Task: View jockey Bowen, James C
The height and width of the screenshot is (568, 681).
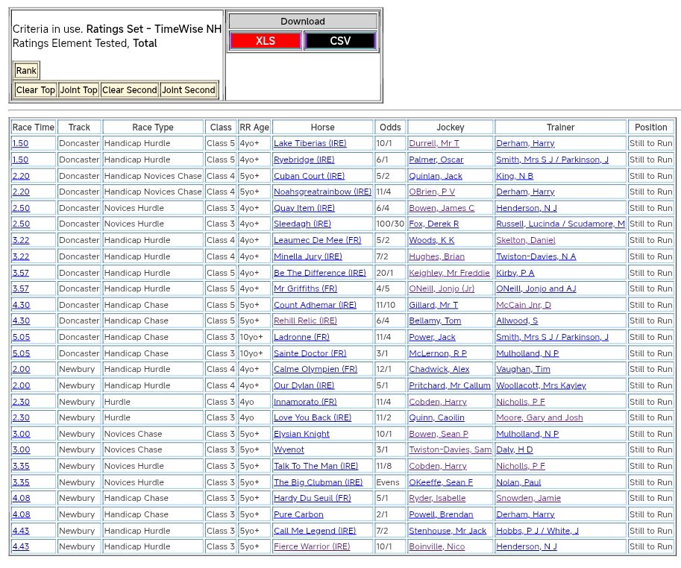Action: click(x=442, y=208)
